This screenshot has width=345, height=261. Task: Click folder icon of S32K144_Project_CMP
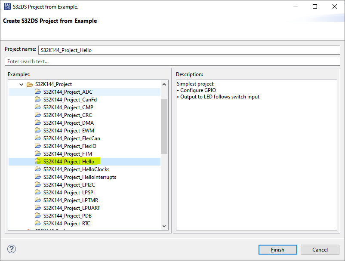(38, 107)
